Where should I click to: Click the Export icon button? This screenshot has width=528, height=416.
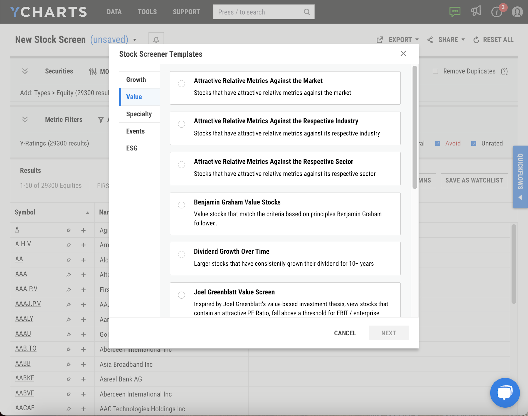(380, 40)
